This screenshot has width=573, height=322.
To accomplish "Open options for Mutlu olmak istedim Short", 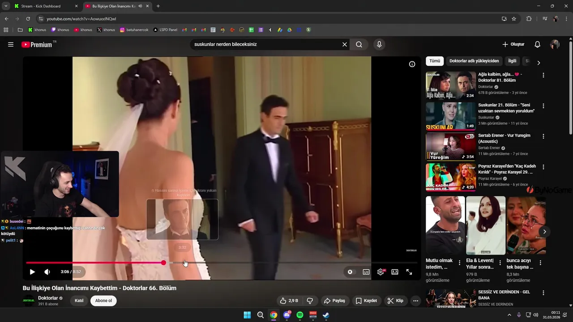I will tap(459, 263).
